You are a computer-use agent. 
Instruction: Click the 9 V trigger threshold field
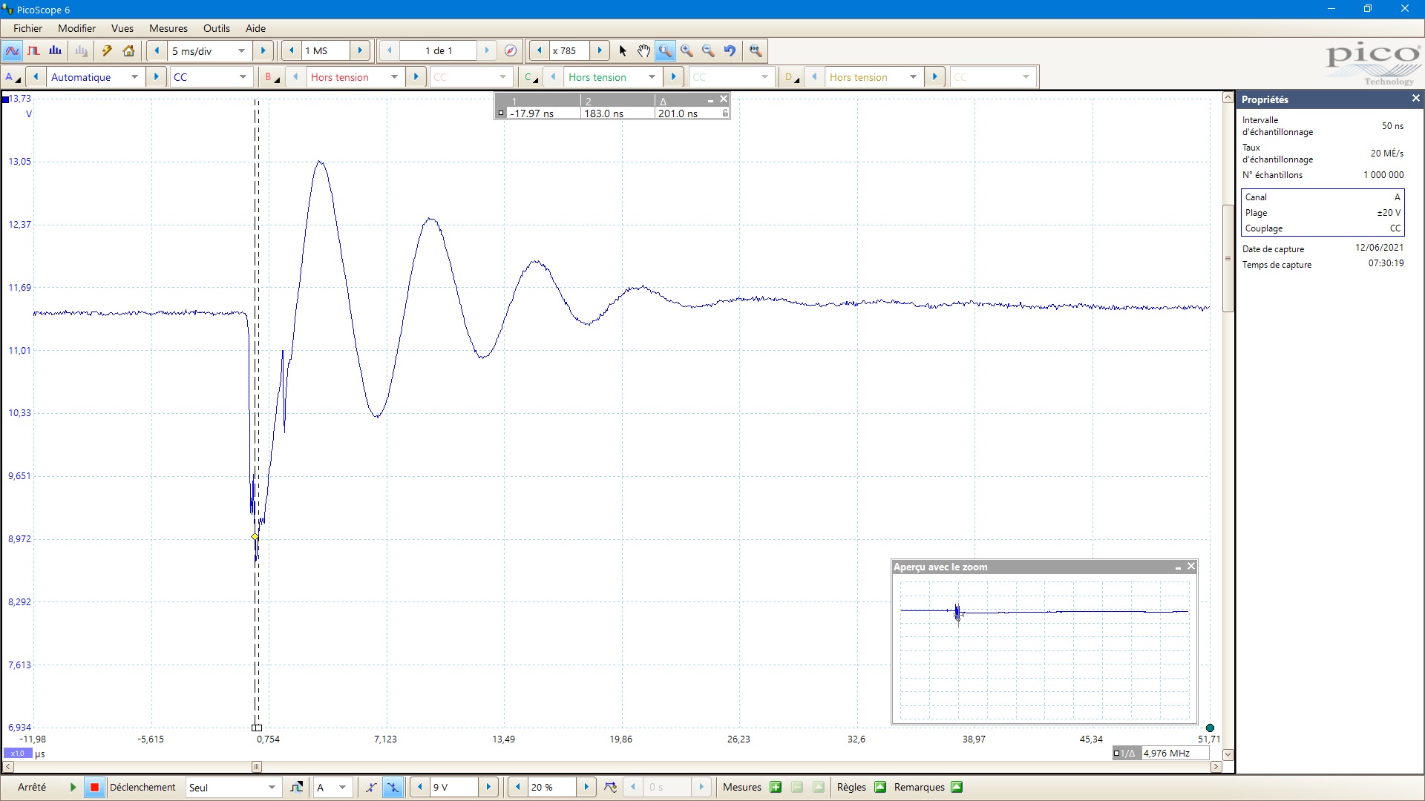click(453, 788)
